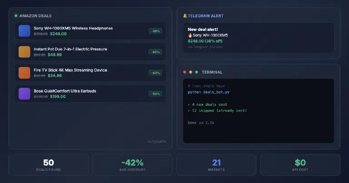Click the $248.00 price in Sony deal row
349x183 pixels.
point(58,34)
